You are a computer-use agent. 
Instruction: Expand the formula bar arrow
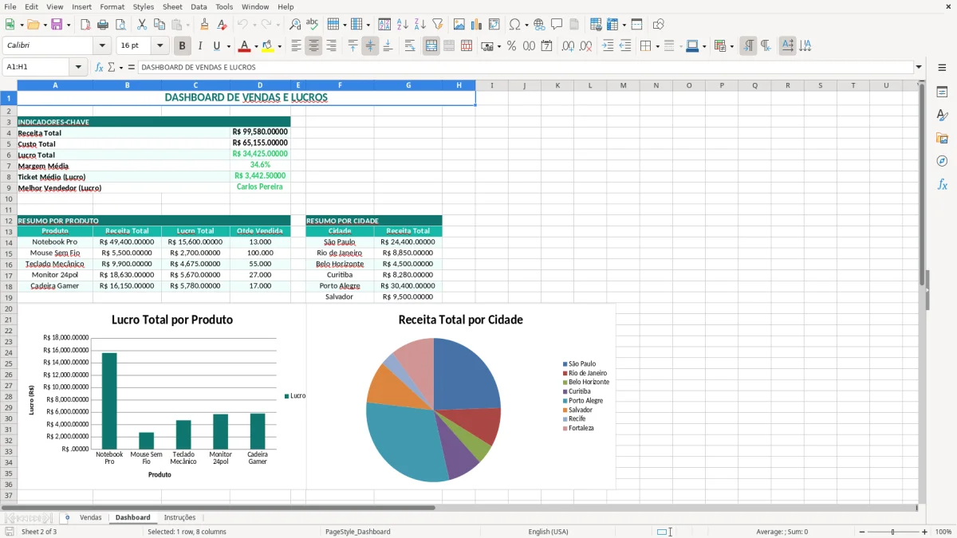tap(919, 68)
